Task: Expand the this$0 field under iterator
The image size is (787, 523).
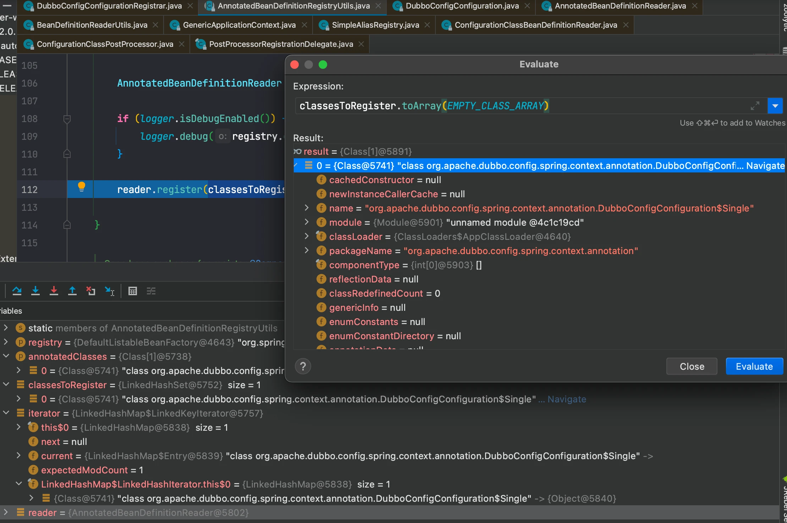Action: [18, 427]
